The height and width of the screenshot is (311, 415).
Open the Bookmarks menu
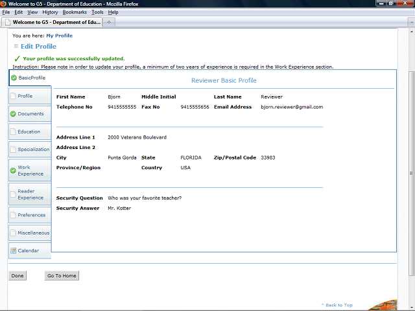[74, 12]
